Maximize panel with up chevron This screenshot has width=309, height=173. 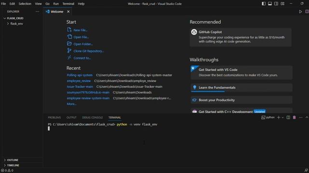[307, 117]
